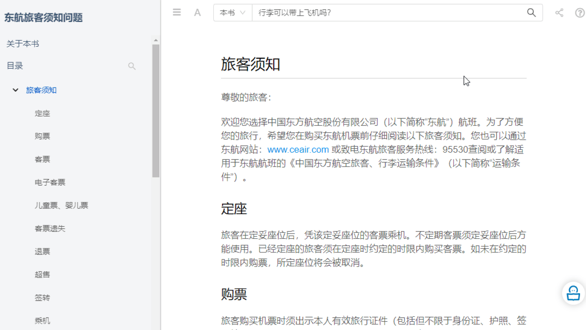Viewport: 586px width, 330px height.
Task: Go to 电子客票 section in sidebar
Action: point(50,182)
